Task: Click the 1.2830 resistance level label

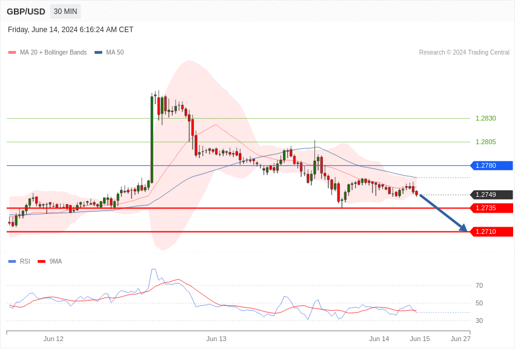Action: pos(486,118)
